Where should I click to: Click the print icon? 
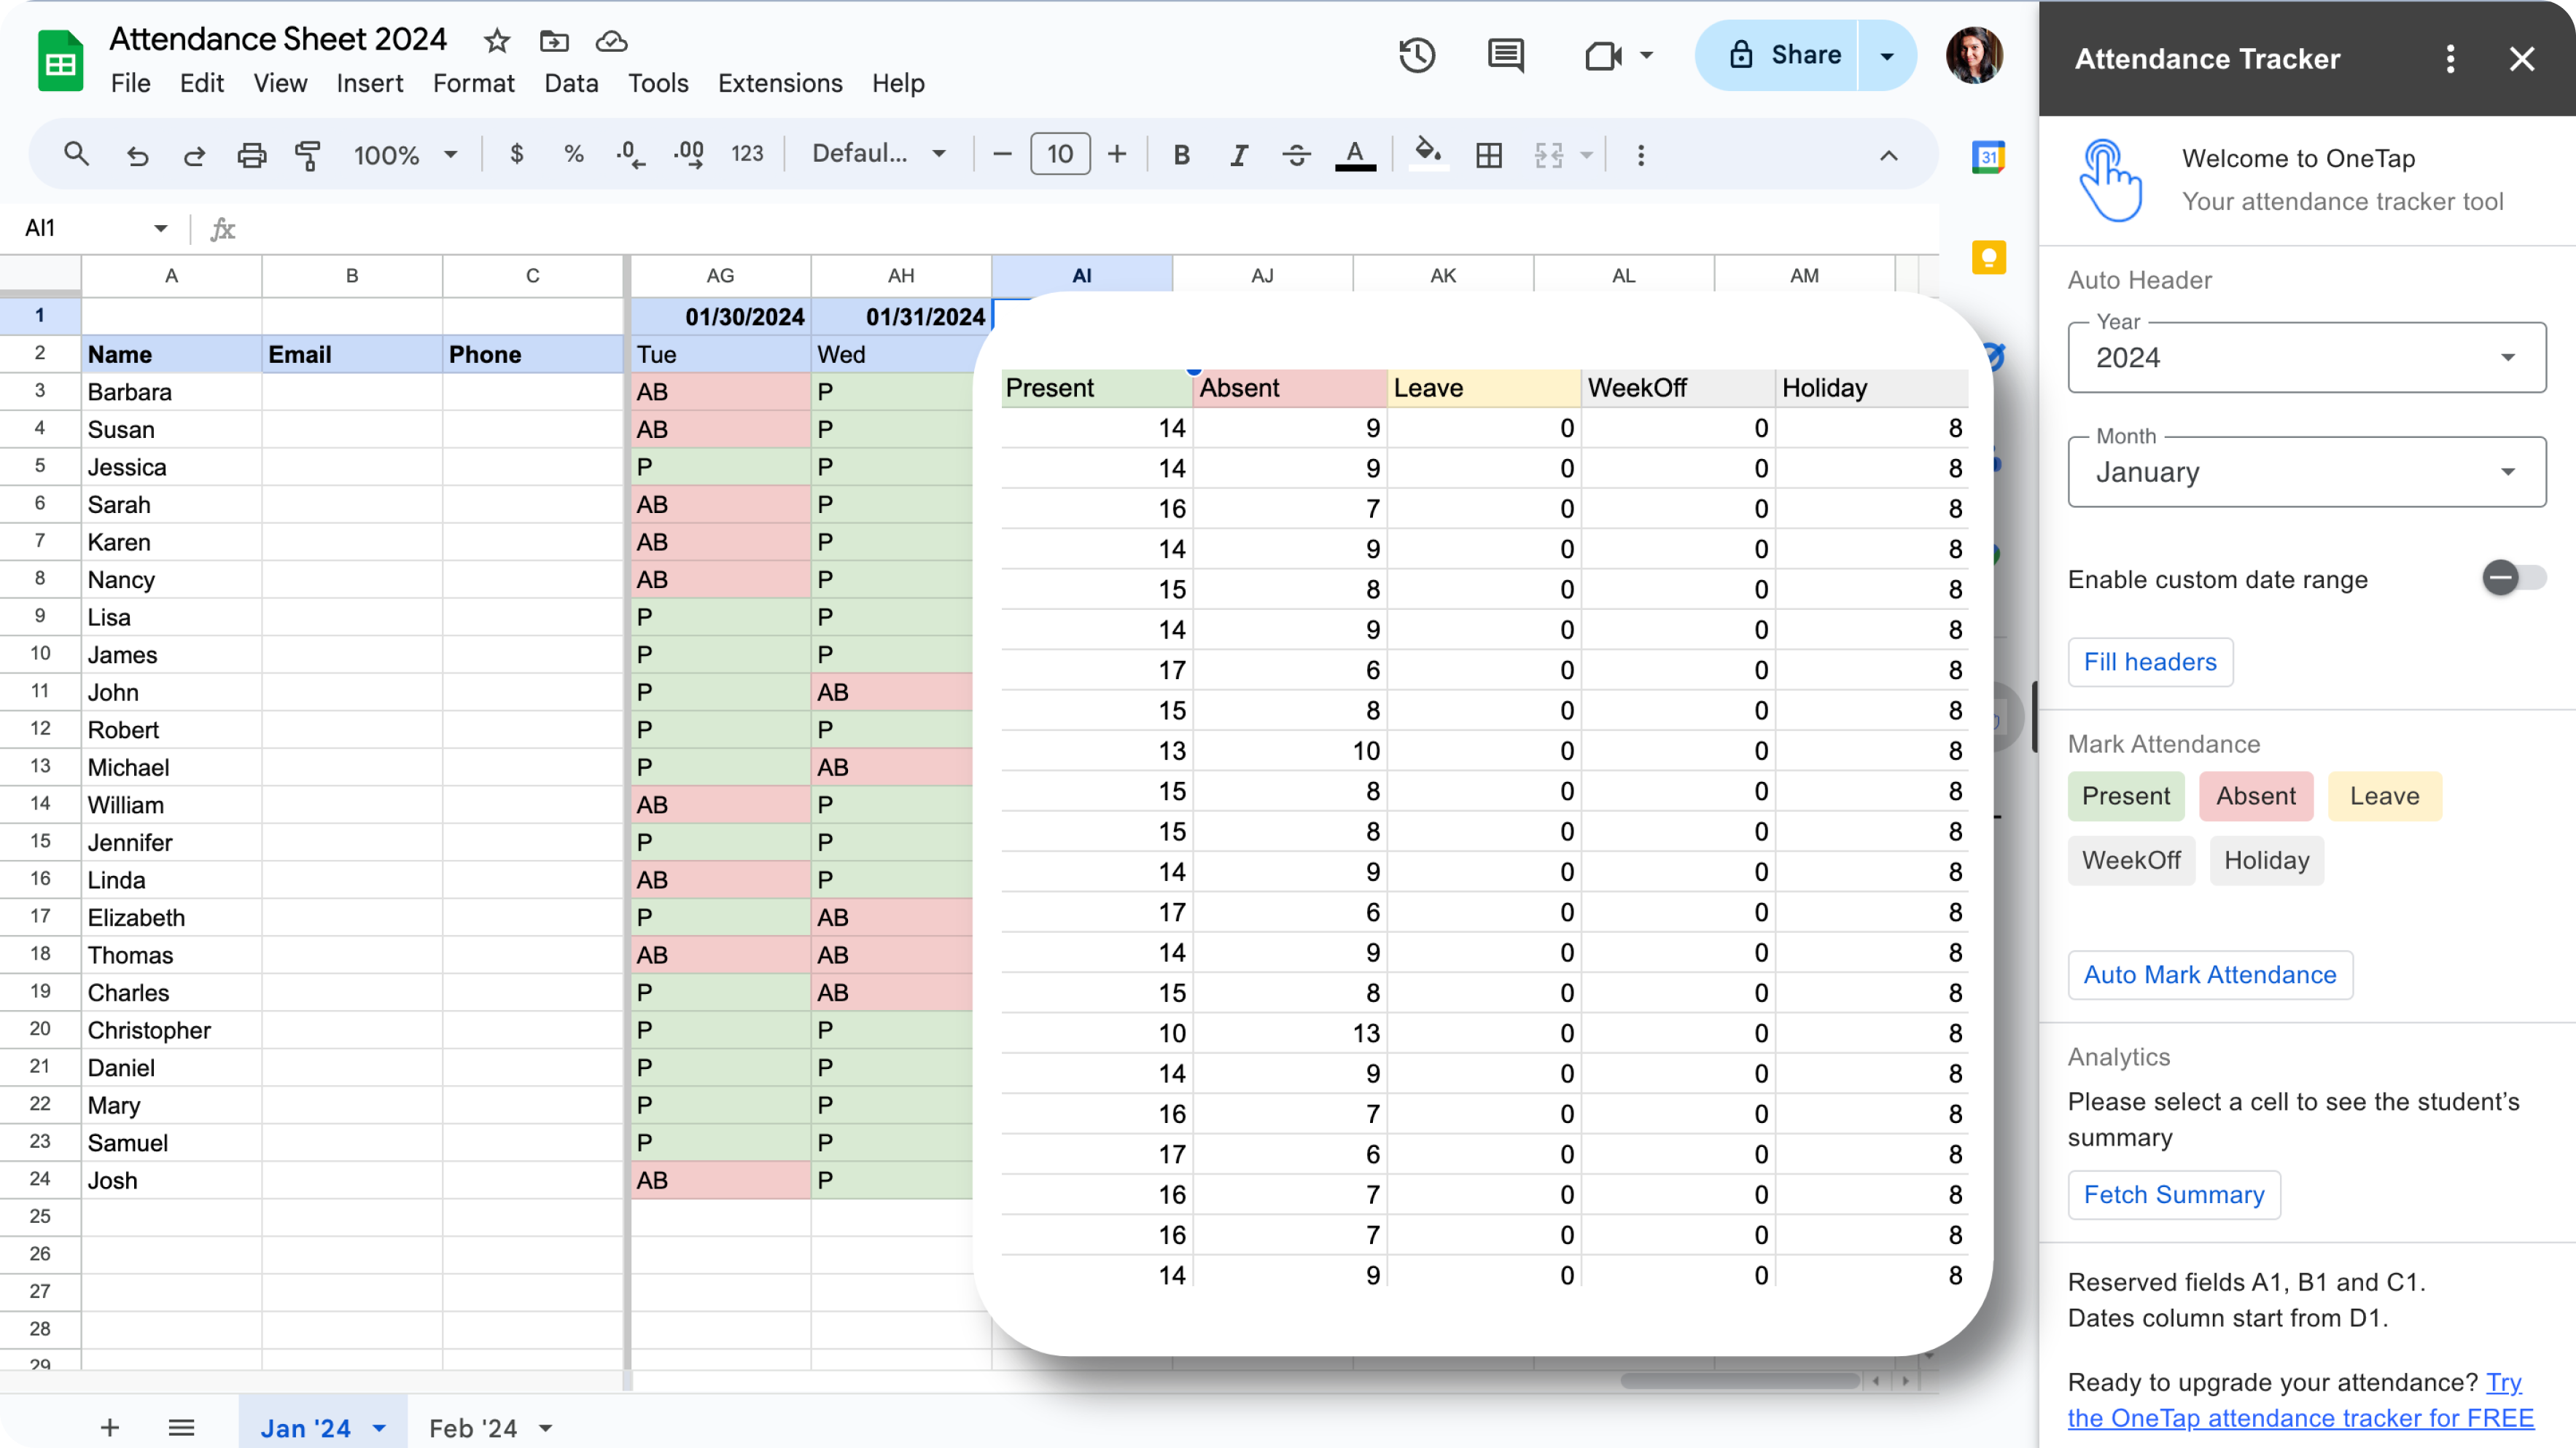coord(251,155)
